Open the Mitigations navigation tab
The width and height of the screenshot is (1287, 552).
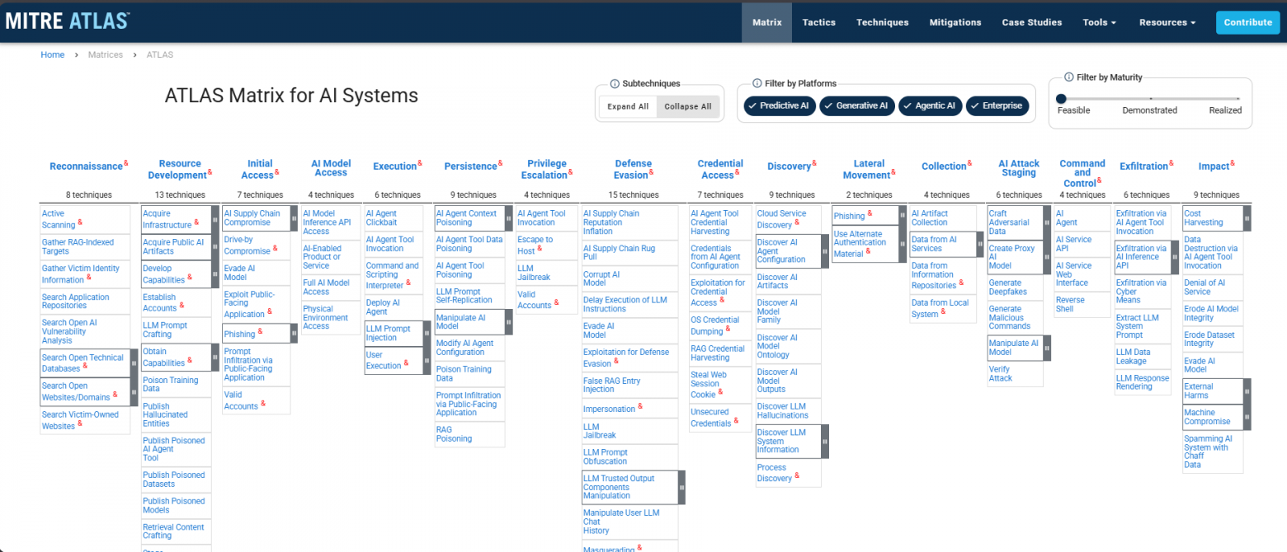pos(955,22)
